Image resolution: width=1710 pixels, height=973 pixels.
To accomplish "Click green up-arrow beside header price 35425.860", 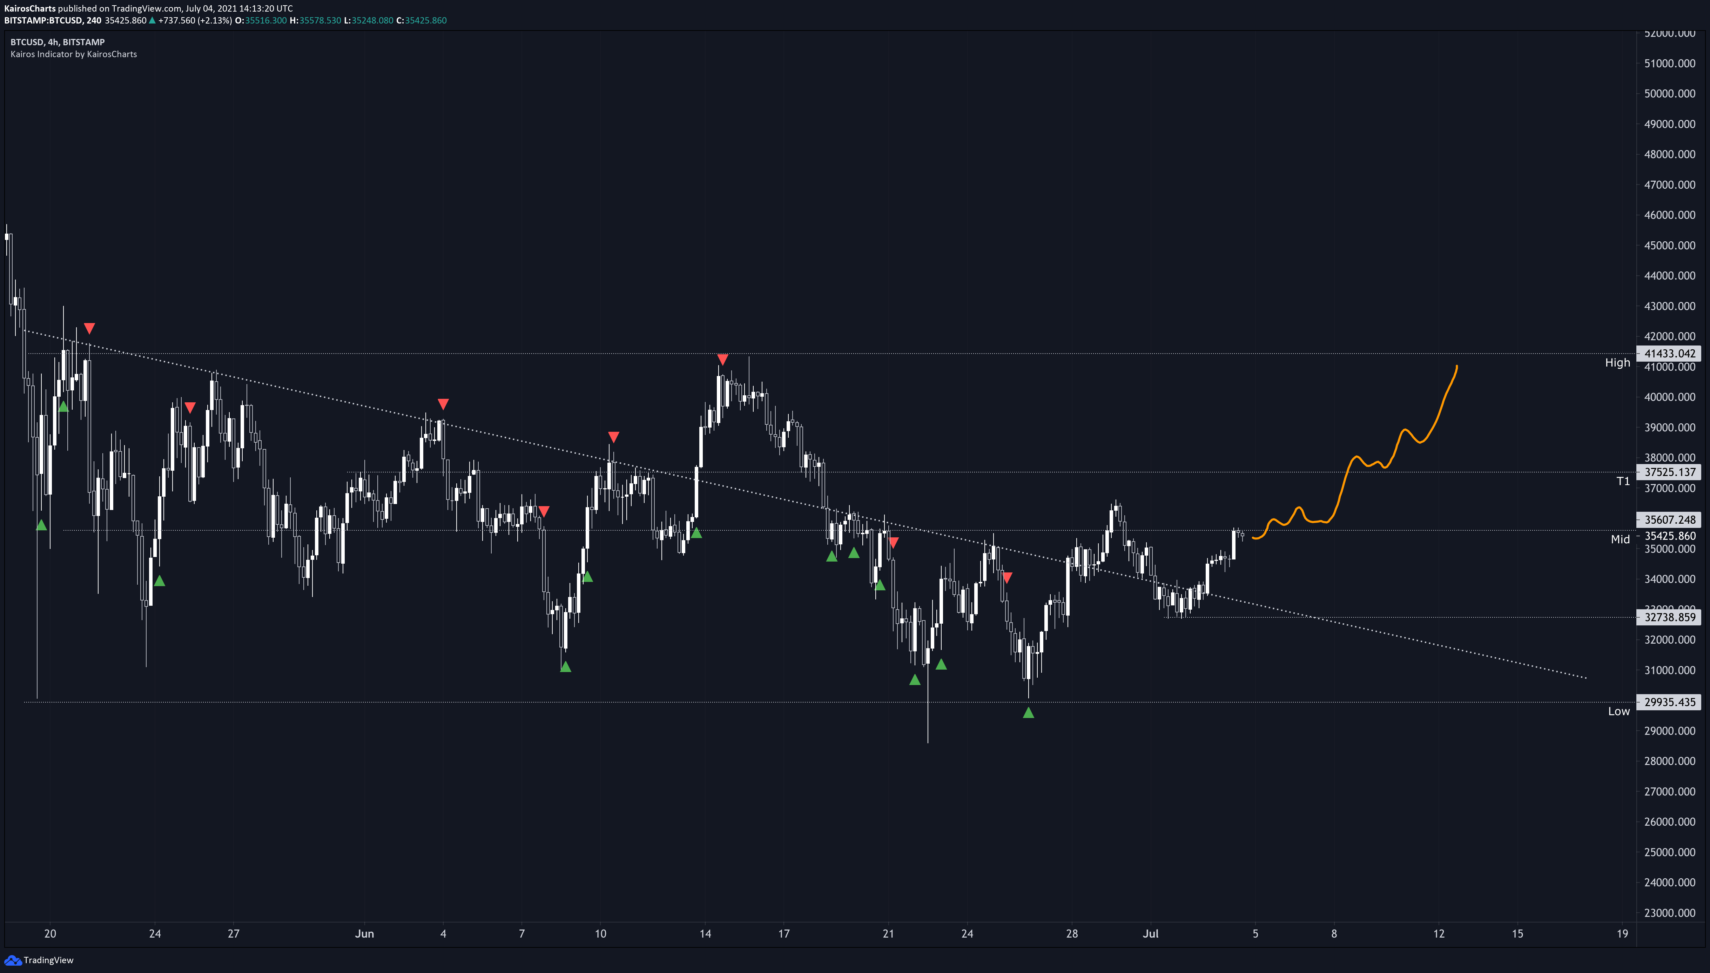I will pos(152,21).
